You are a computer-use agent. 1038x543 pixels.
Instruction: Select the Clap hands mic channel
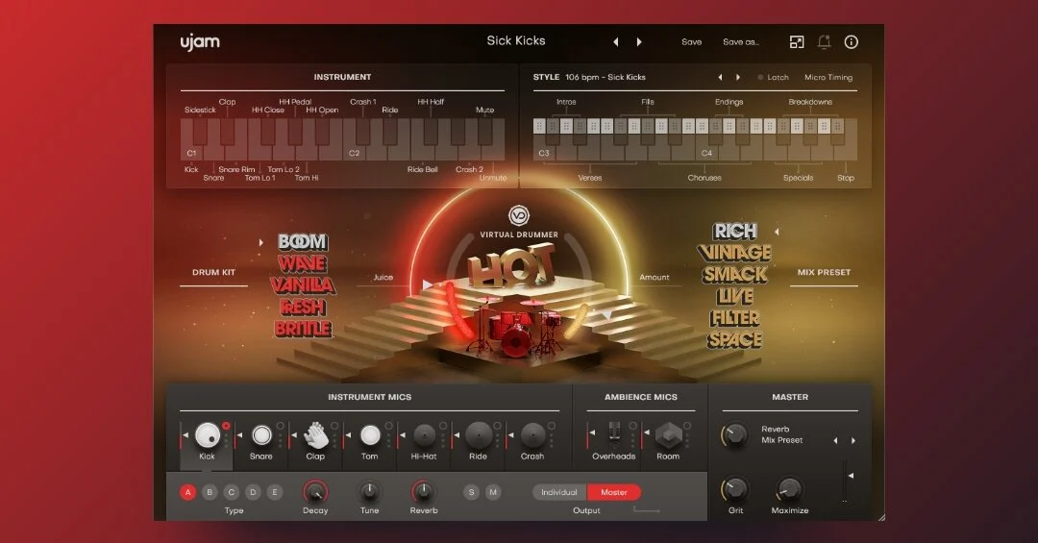(x=316, y=435)
